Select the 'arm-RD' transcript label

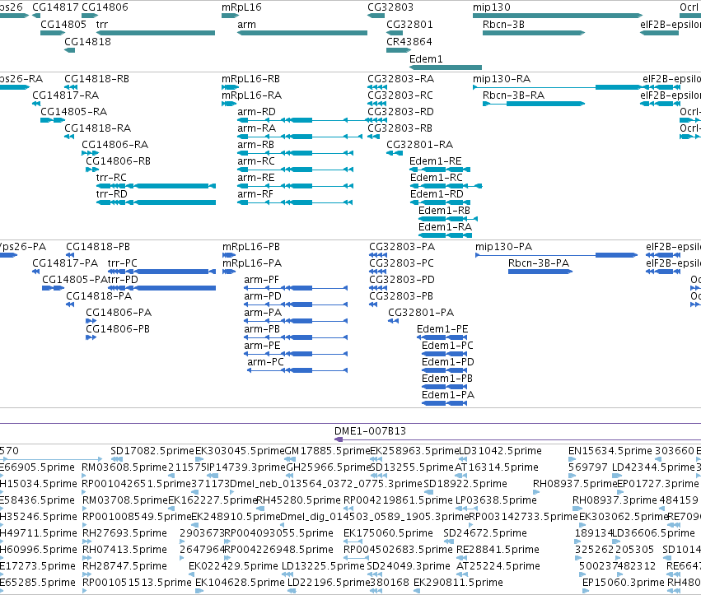[x=257, y=112]
